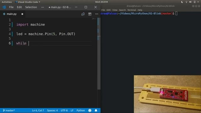Click the volume speaker icon
The height and width of the screenshot is (113, 201).
(190, 2)
